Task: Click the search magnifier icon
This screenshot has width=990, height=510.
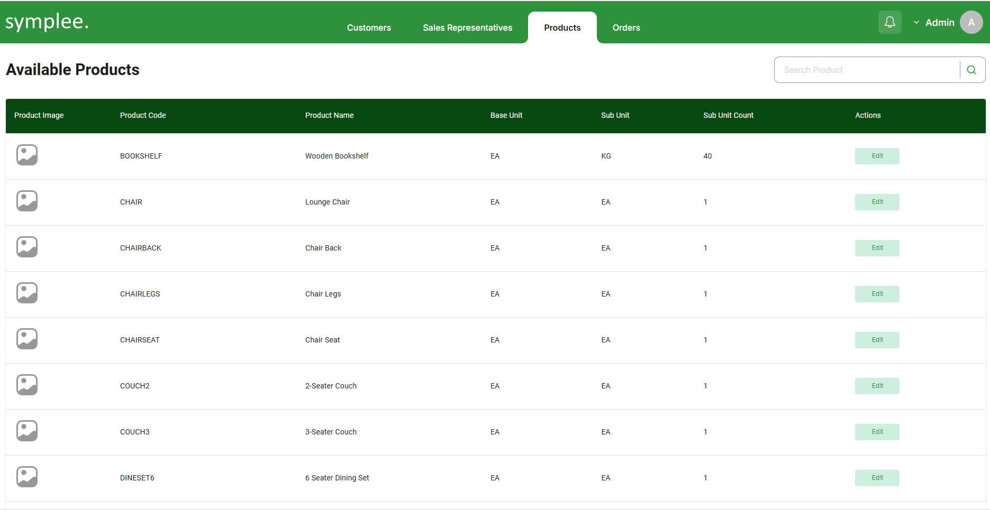Action: [971, 70]
